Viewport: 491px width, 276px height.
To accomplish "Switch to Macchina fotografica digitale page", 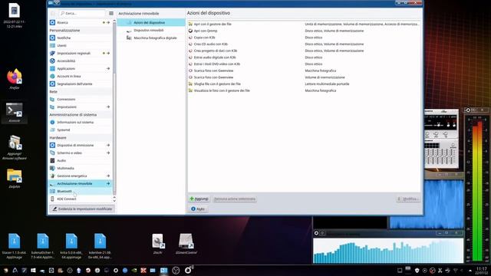I will pos(151,38).
